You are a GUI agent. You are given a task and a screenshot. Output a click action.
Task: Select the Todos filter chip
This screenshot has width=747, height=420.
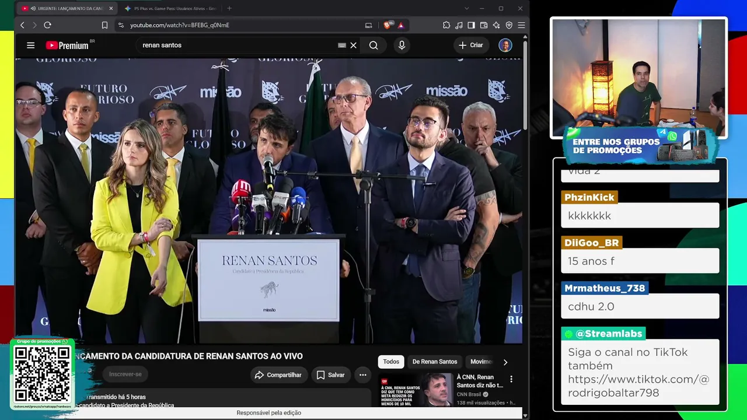pos(391,362)
